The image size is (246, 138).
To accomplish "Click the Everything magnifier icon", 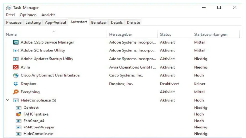I will coord(16,92).
